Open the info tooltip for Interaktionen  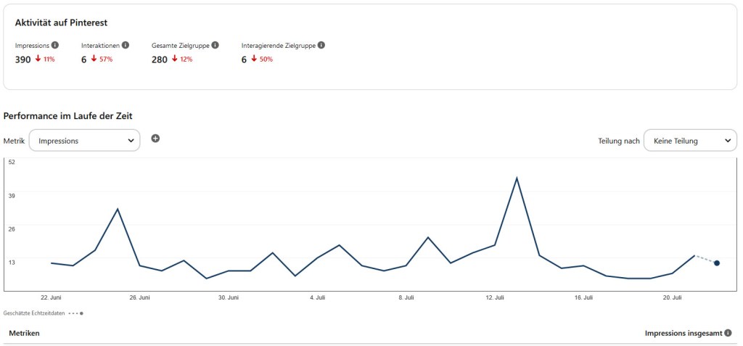click(126, 46)
